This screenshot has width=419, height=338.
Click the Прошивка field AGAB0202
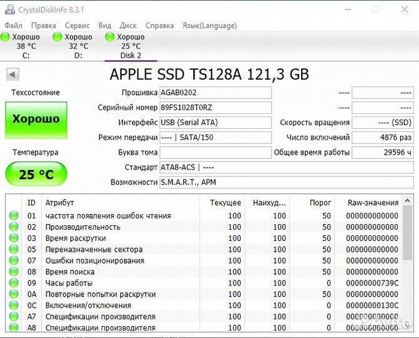215,93
